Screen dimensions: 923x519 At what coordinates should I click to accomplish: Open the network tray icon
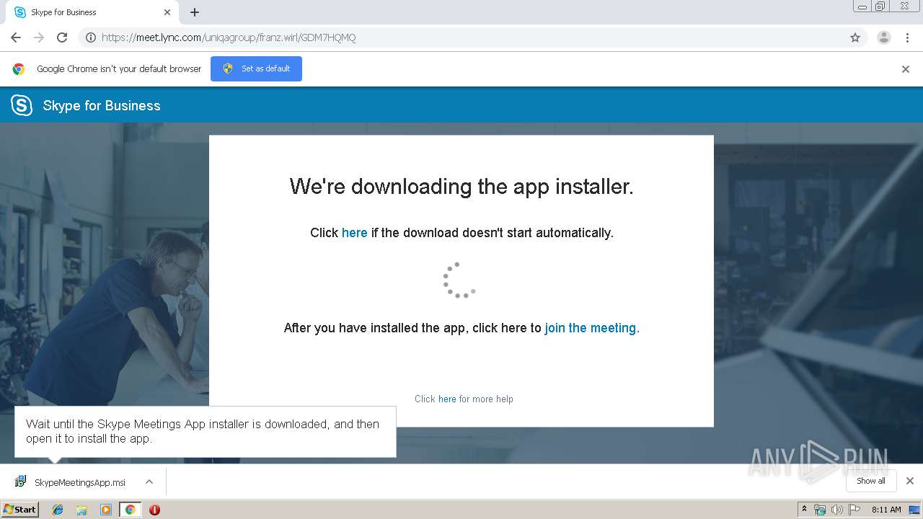pos(820,510)
